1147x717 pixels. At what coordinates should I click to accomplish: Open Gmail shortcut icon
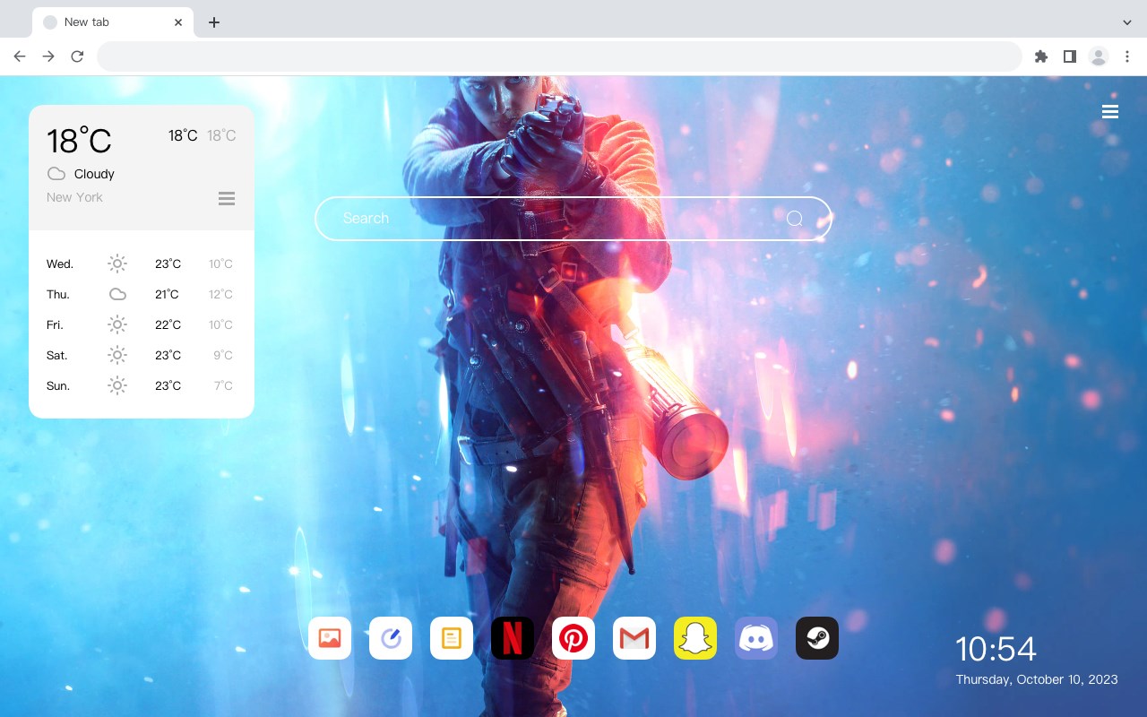click(634, 638)
